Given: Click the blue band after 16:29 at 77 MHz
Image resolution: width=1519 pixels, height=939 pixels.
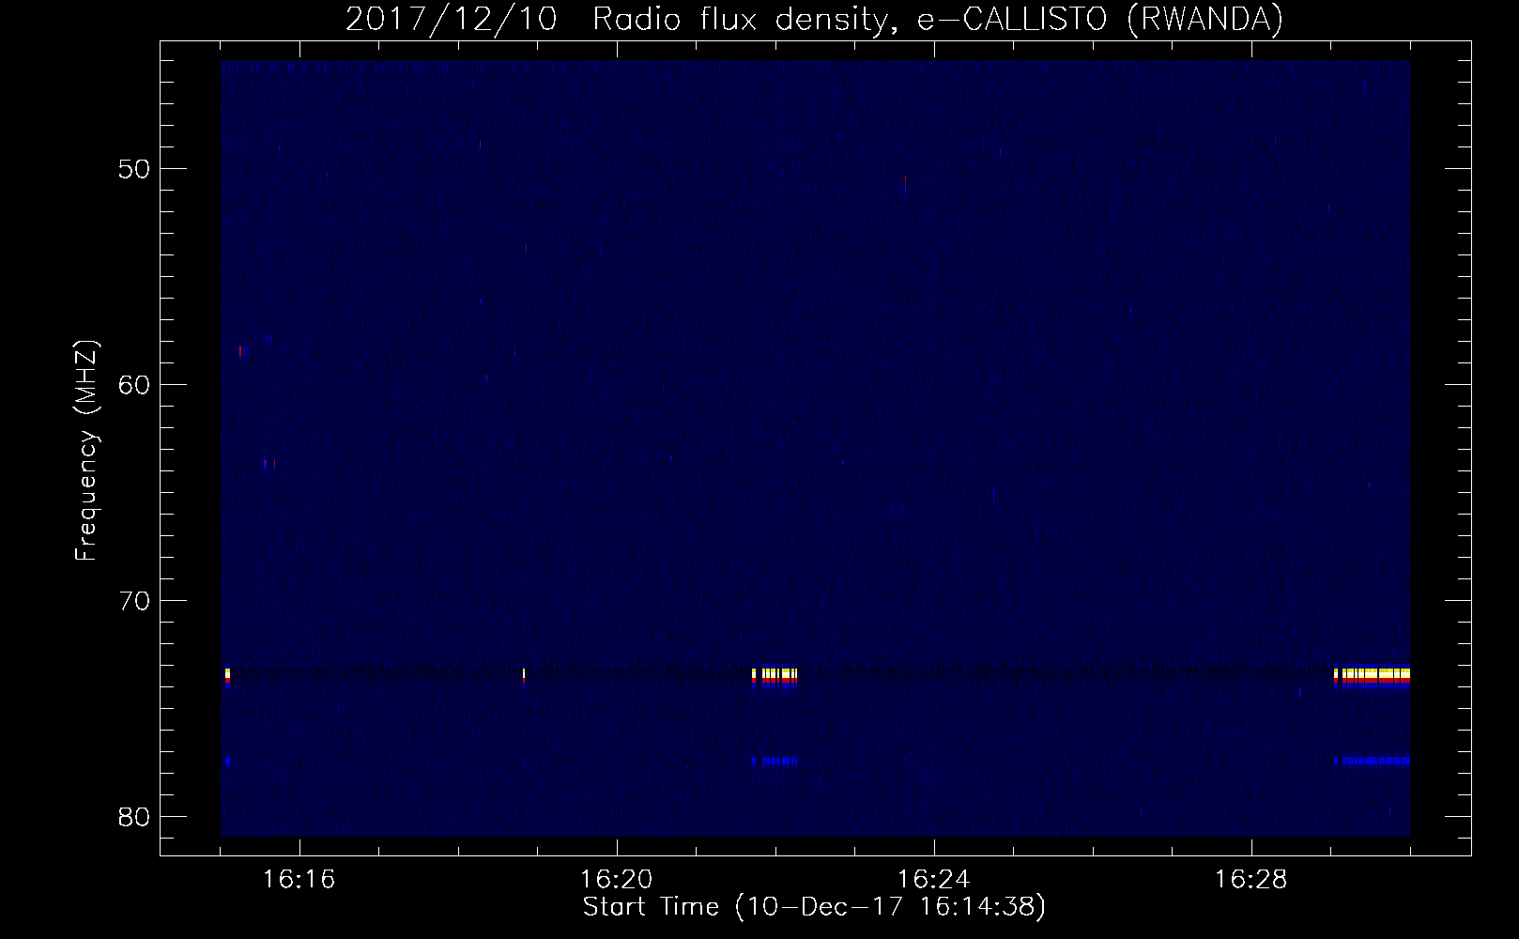Looking at the screenshot, I should [1372, 761].
